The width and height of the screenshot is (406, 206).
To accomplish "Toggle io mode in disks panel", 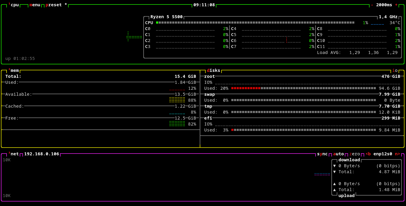I will point(395,70).
